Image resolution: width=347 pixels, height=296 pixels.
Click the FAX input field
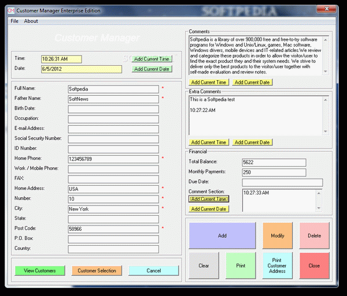113,179
